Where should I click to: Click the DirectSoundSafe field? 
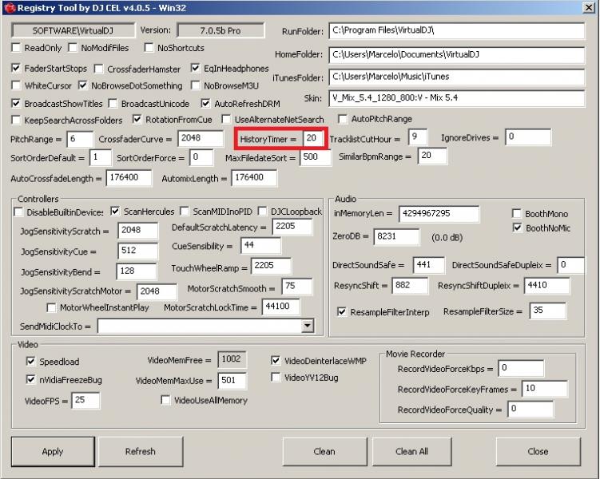(x=428, y=265)
